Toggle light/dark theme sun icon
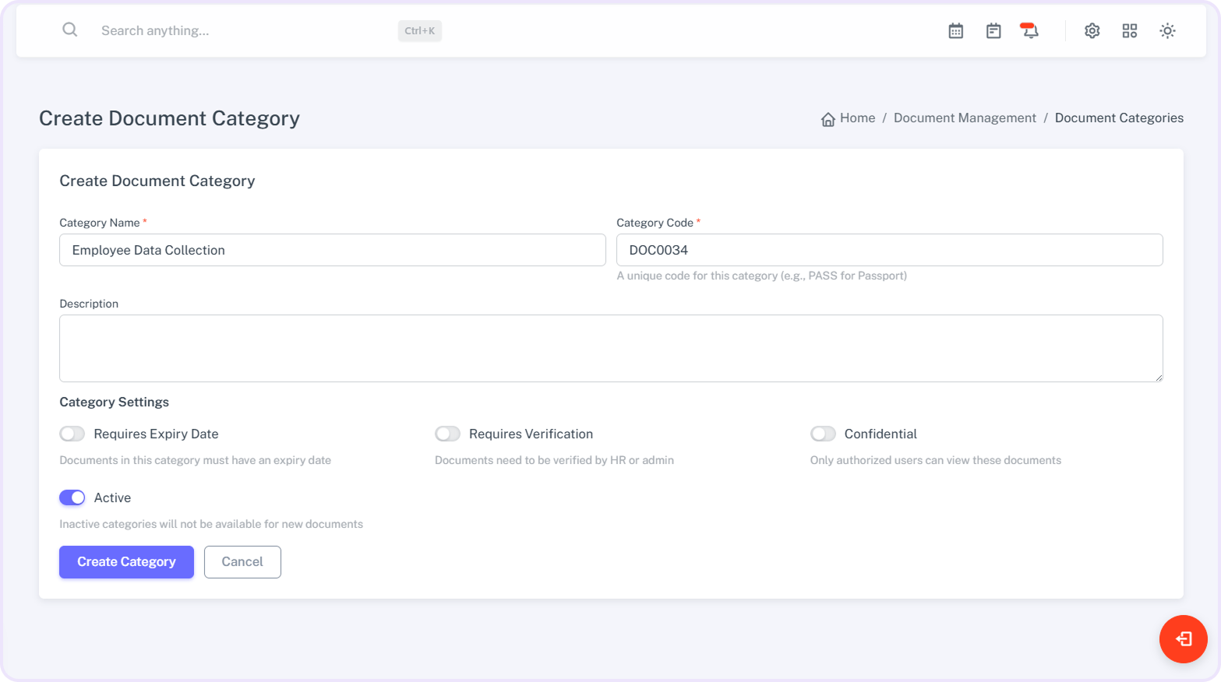The width and height of the screenshot is (1221, 682). click(1166, 31)
